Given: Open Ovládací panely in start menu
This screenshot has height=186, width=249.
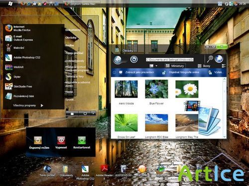Looking at the screenshot, I should pos(75,61).
